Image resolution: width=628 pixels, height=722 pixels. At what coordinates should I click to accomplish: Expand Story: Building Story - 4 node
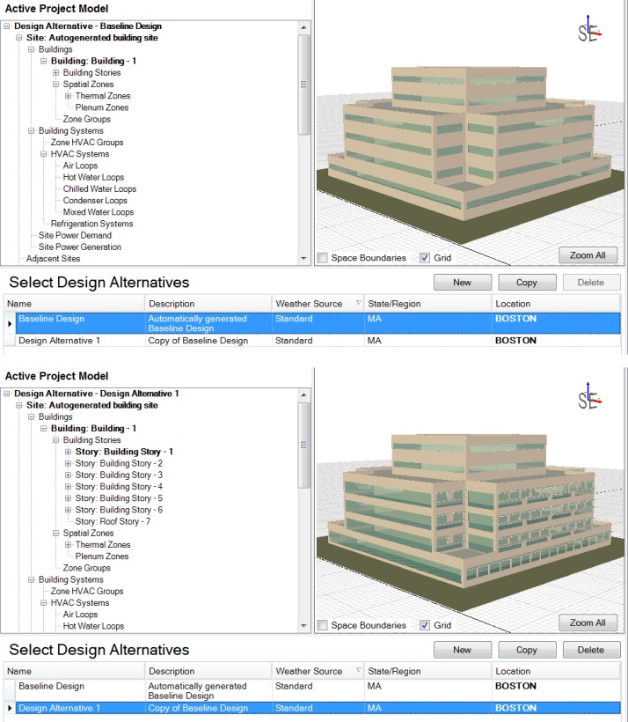68,487
